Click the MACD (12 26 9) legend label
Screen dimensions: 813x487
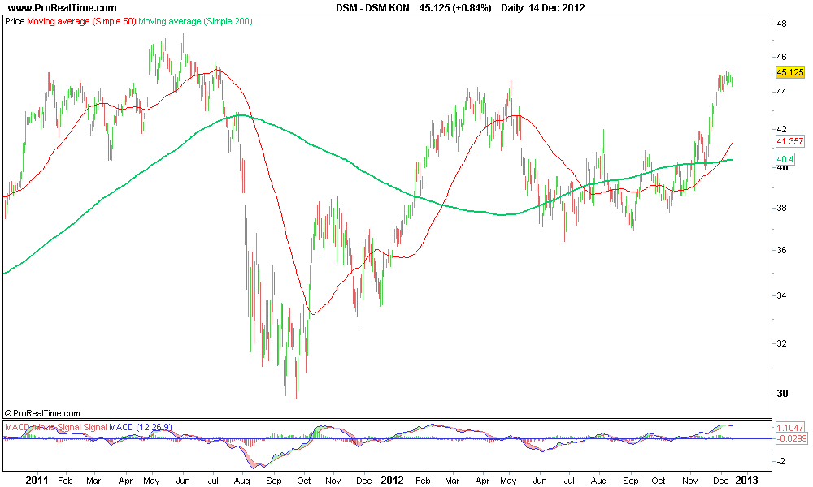pyautogui.click(x=141, y=427)
